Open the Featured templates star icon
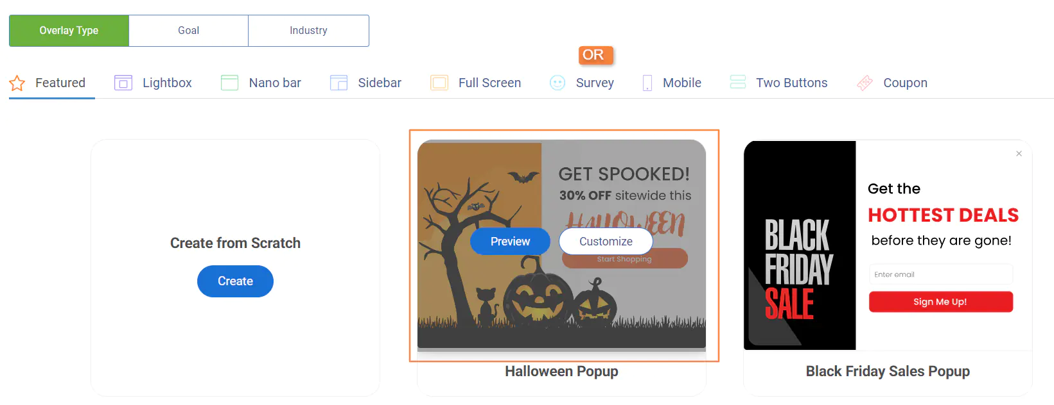Viewport: 1054px width, 405px height. [17, 82]
